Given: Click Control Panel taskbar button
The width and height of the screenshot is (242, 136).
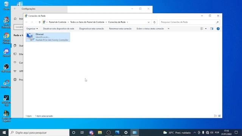Looking at the screenshot, I should 135,133.
